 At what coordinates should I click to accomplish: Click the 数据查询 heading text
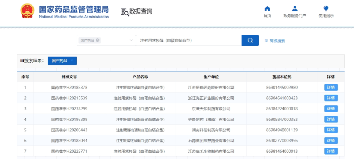[141, 11]
